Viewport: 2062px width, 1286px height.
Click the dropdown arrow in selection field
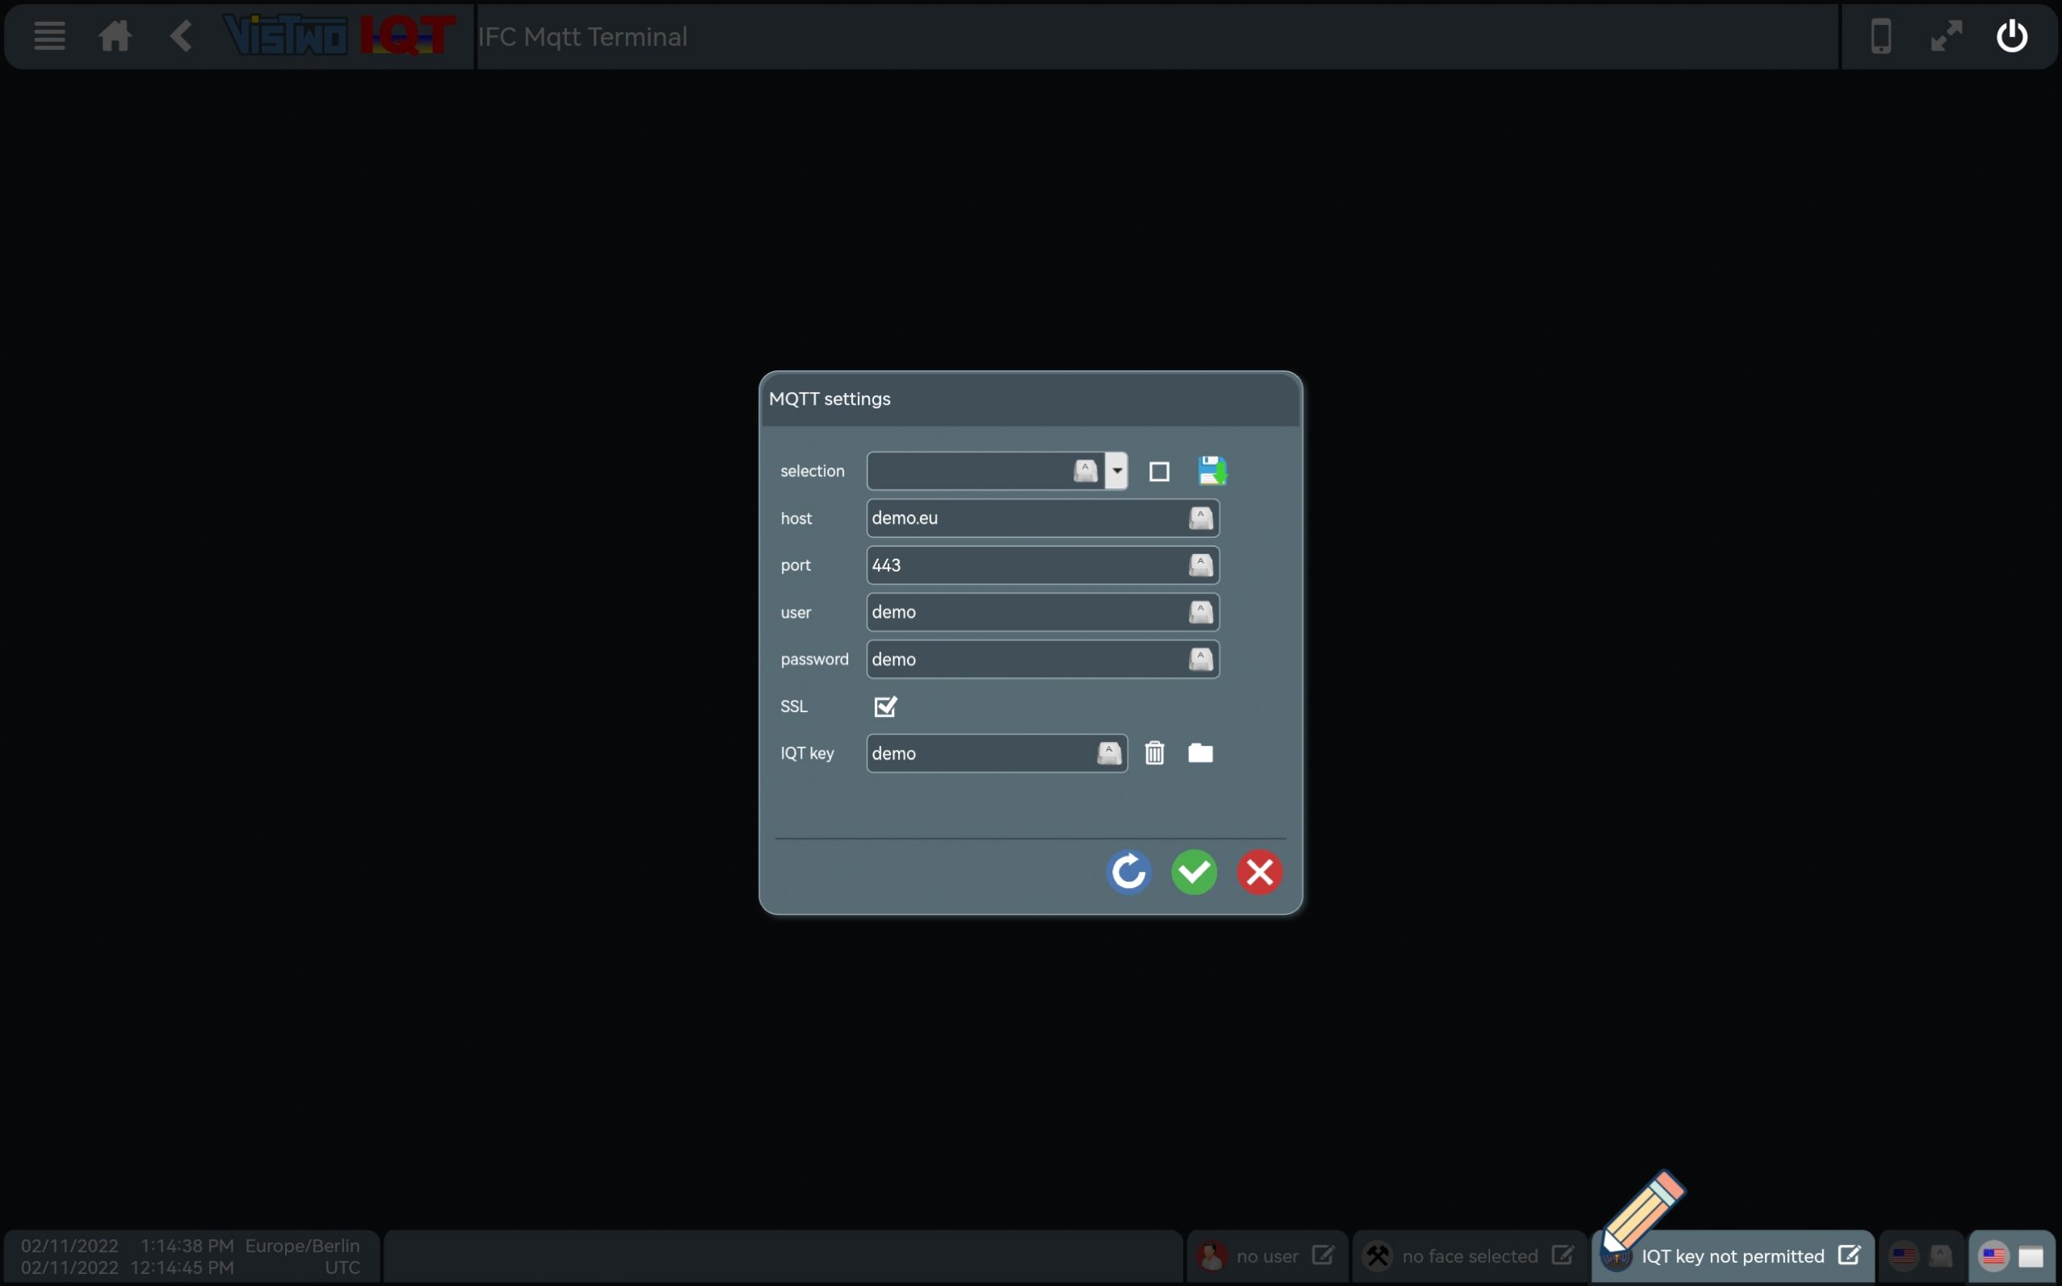(x=1115, y=470)
